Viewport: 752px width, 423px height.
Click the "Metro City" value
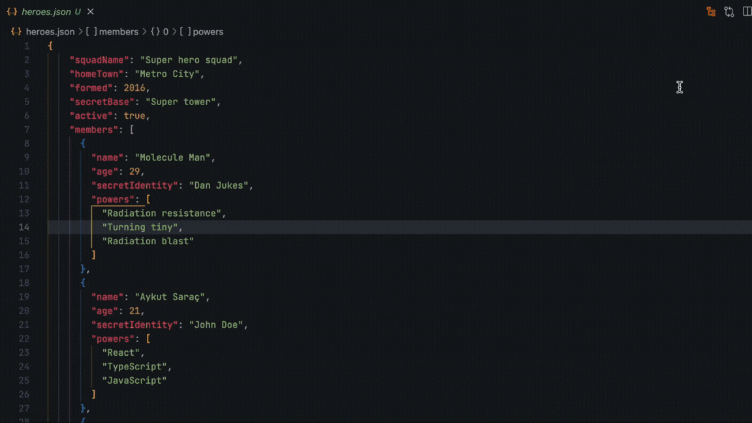[167, 74]
